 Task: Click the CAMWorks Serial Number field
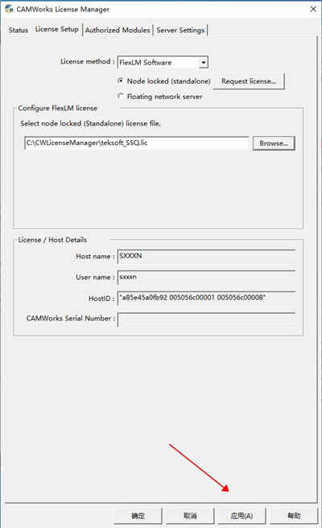coord(206,320)
